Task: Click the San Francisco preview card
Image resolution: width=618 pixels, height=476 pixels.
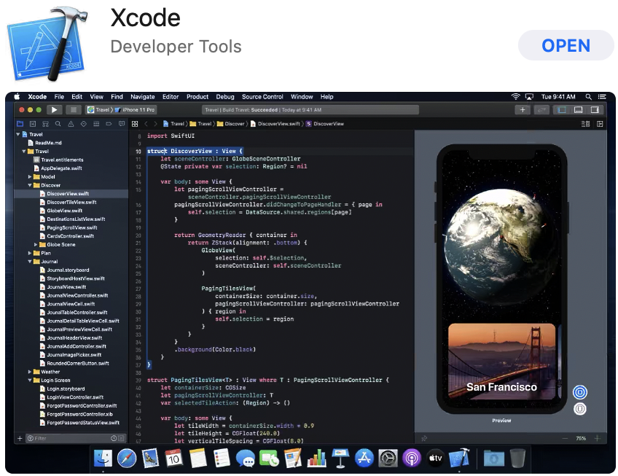Action: pos(501,362)
